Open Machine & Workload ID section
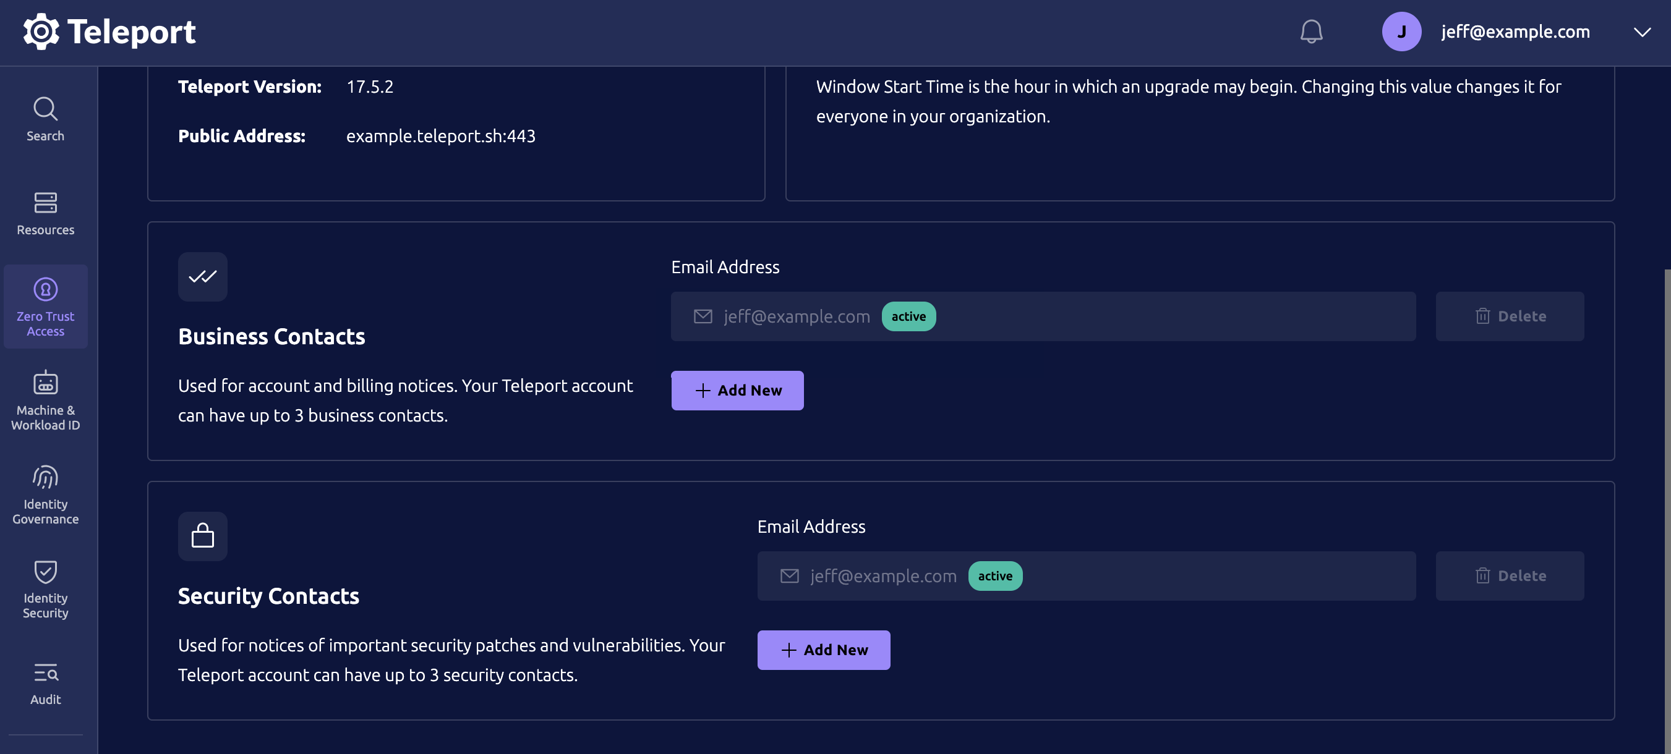The height and width of the screenshot is (754, 1671). tap(45, 400)
